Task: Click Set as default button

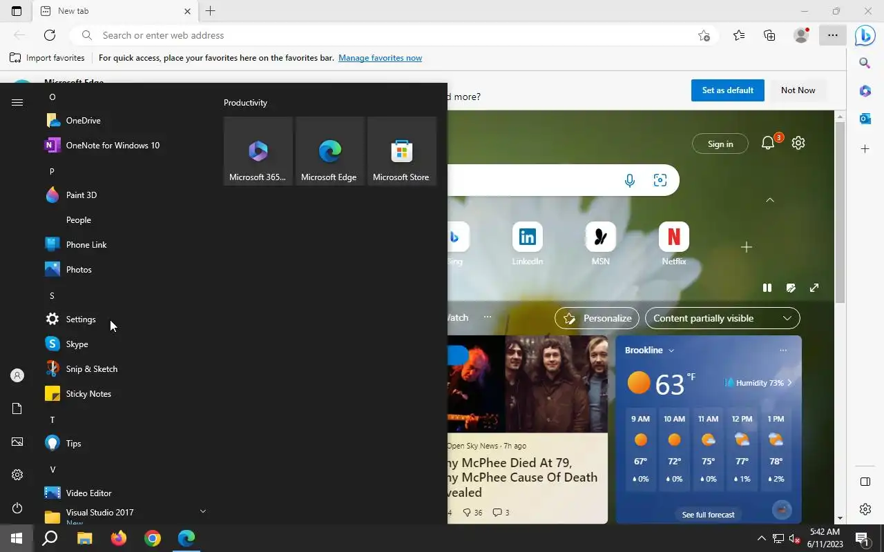Action: (x=727, y=90)
